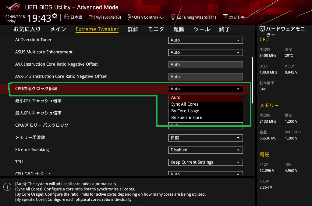Select the TPU label
The width and height of the screenshot is (312, 206).
(x=19, y=161)
